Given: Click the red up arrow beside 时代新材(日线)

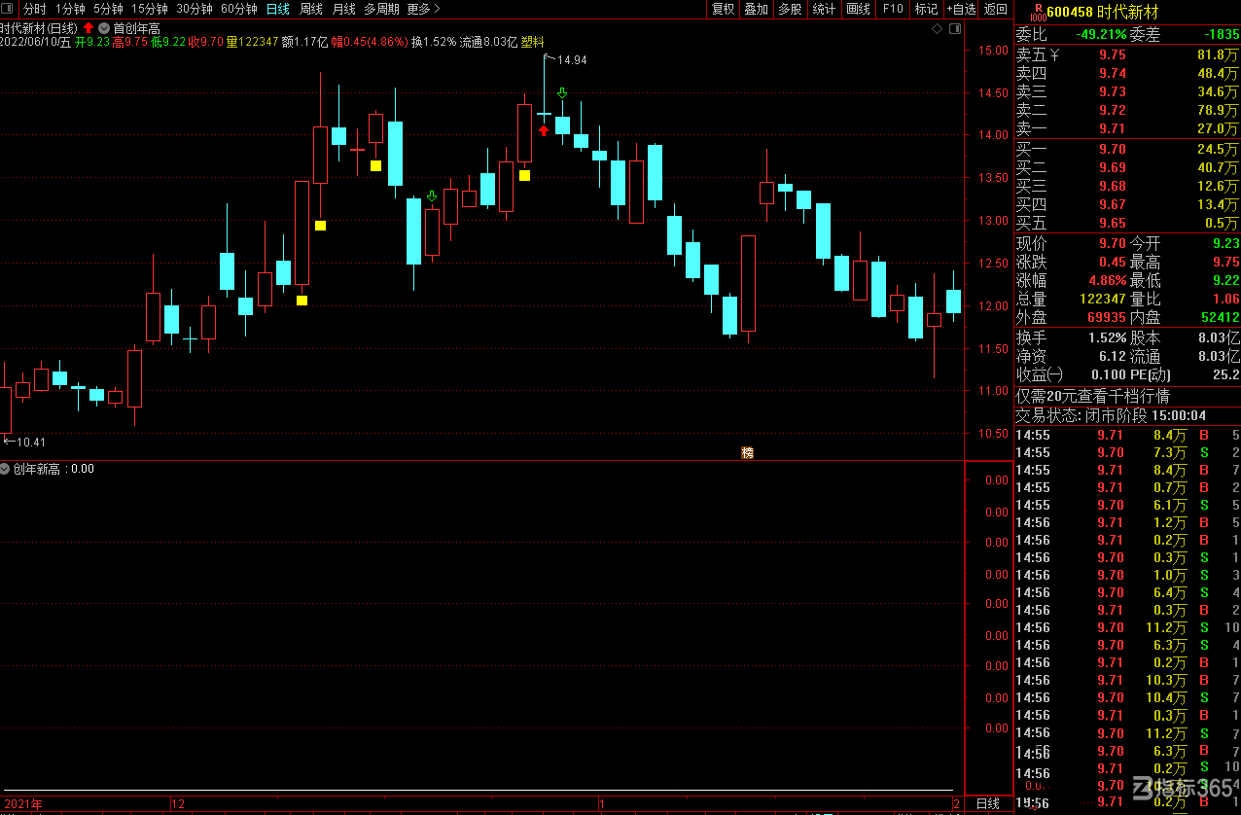Looking at the screenshot, I should pos(89,29).
